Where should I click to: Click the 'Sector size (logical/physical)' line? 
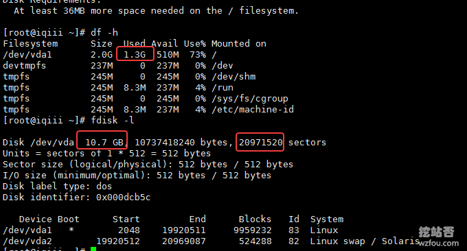coord(148,165)
